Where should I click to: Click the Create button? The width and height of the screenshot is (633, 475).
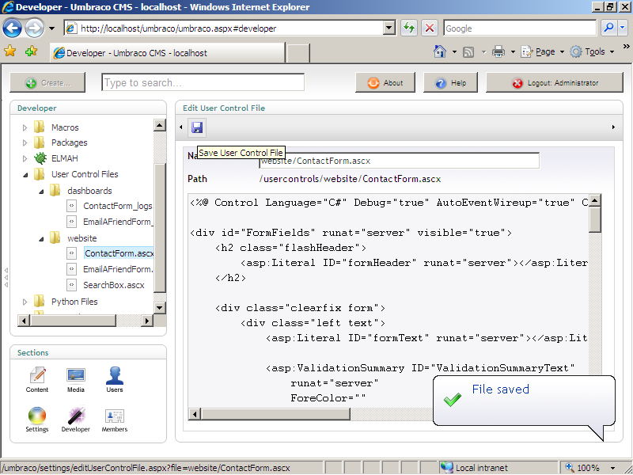(x=47, y=83)
